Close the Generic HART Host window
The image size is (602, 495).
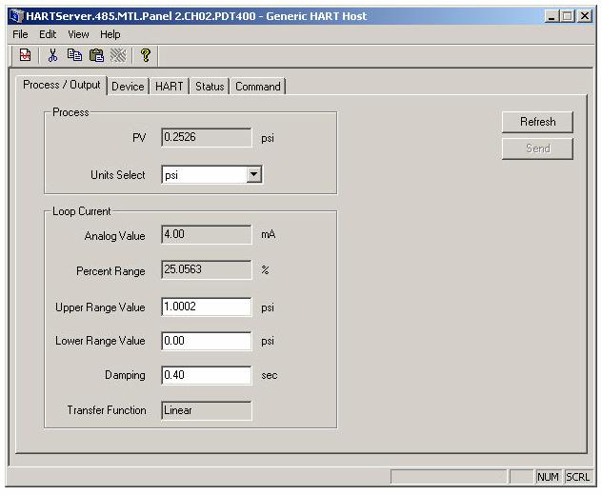coord(584,16)
